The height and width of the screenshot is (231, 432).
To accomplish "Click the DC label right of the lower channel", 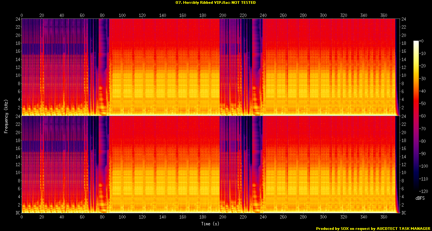I will [403, 213].
